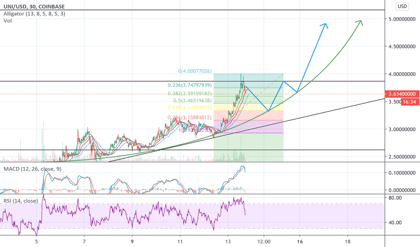Click the 2.50000000 price axis label
Screen dimensions: 420x247
(402, 157)
